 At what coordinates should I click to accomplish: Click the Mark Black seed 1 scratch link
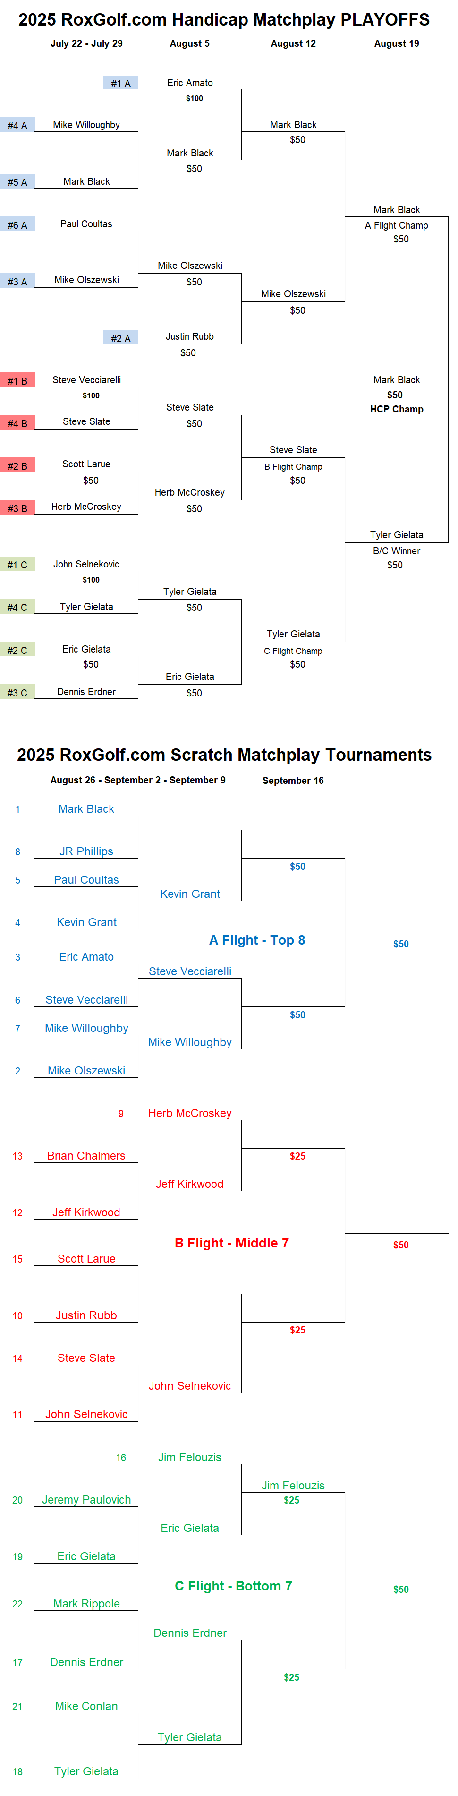pyautogui.click(x=86, y=809)
